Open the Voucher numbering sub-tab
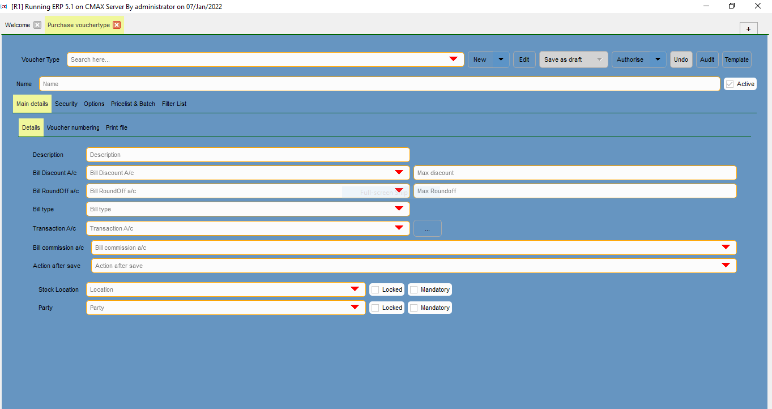Screen dimensions: 772x409 click(73, 127)
